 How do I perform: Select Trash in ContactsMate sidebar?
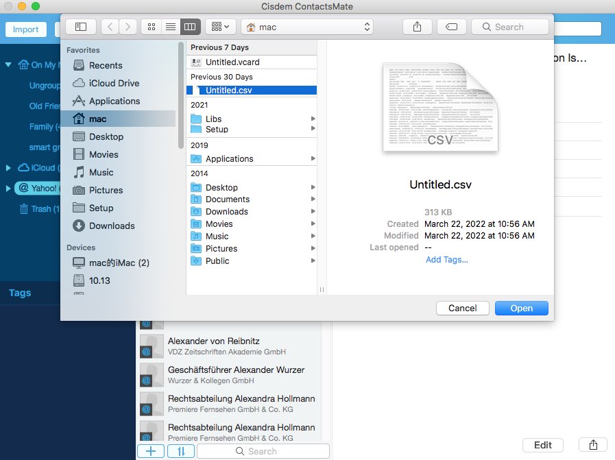(39, 208)
